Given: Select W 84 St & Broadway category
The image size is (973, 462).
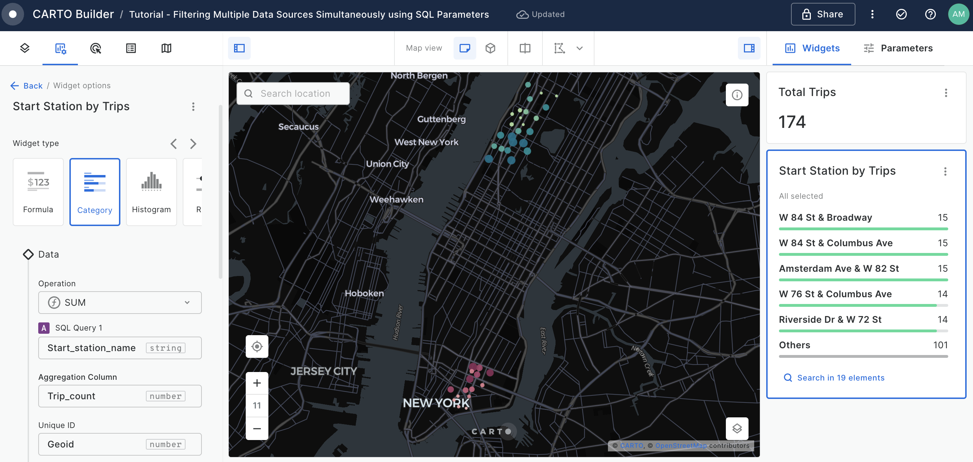Looking at the screenshot, I should coord(863,220).
